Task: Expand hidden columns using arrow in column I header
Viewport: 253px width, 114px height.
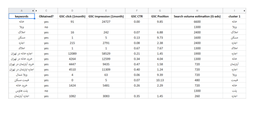Action: point(244,11)
